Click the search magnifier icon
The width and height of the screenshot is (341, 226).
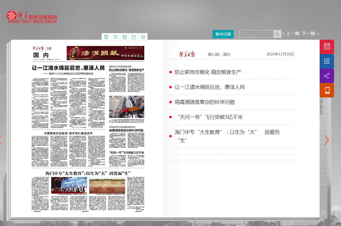pos(277,34)
